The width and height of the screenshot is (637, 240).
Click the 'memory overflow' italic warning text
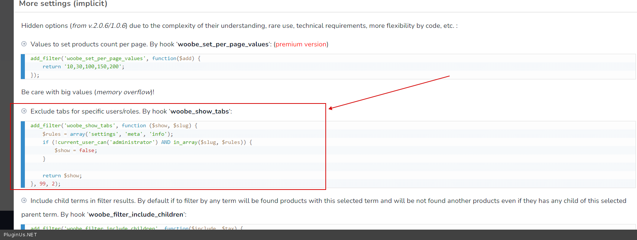pyautogui.click(x=124, y=92)
